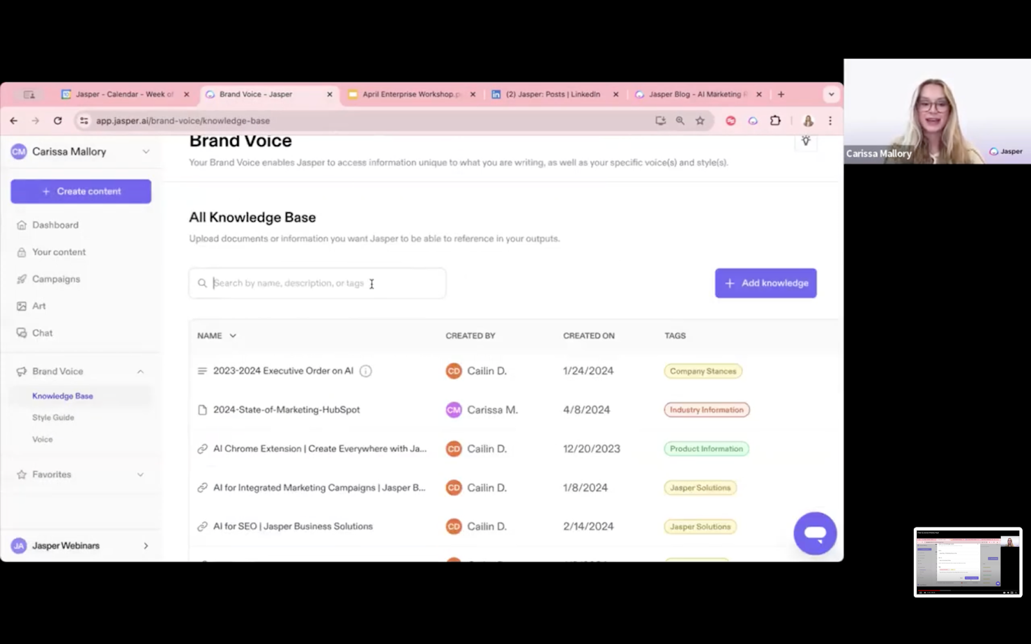Click the browser back arrow

point(14,120)
